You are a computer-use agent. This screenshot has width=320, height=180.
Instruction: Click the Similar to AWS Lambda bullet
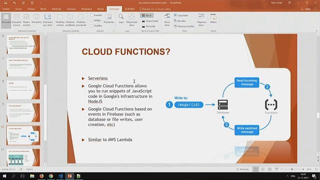pyautogui.click(x=110, y=139)
